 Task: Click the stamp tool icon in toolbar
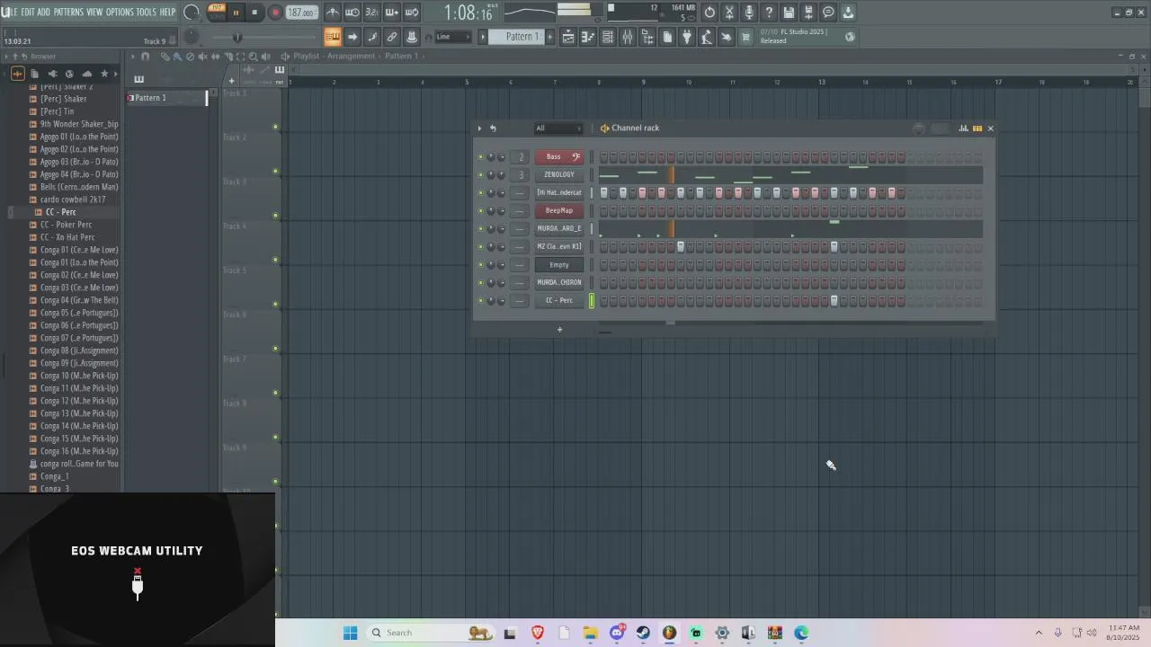tap(412, 37)
